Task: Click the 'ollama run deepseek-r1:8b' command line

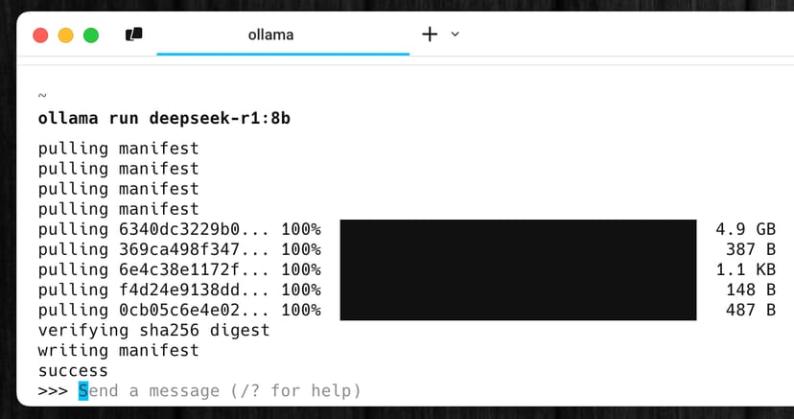Action: pos(164,119)
